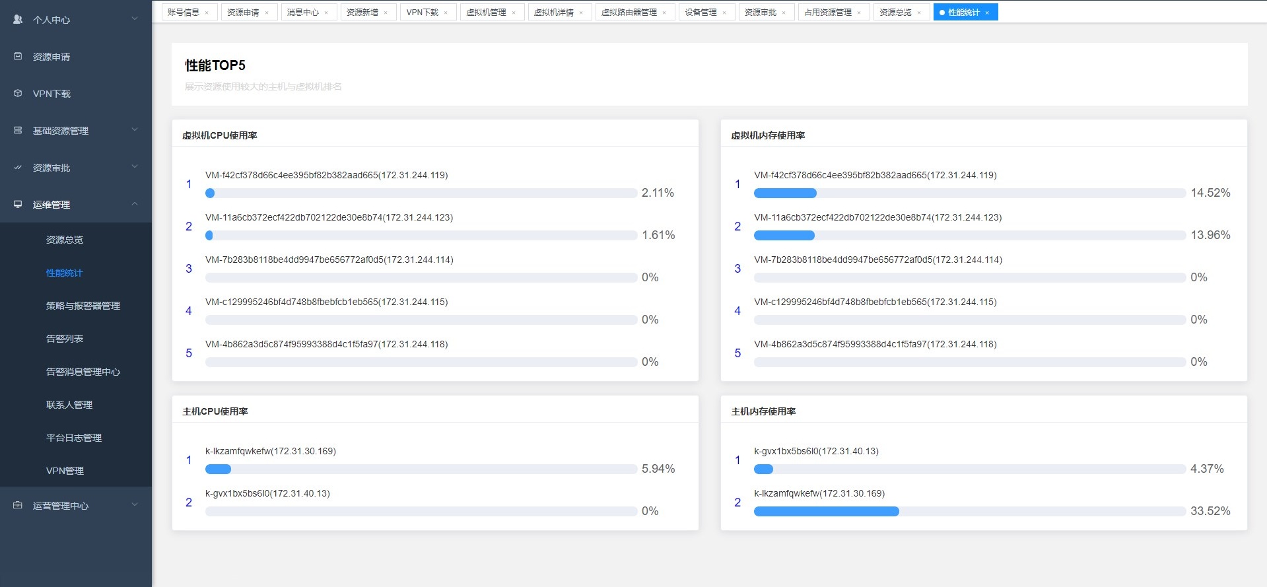Expand the 资源审批 sidebar chevron
The height and width of the screenshot is (587, 1267).
(x=135, y=167)
